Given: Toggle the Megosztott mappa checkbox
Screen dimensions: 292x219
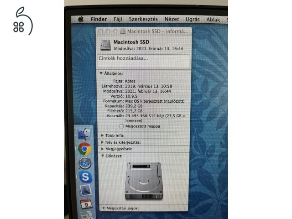Looking at the screenshot, I should (x=121, y=126).
